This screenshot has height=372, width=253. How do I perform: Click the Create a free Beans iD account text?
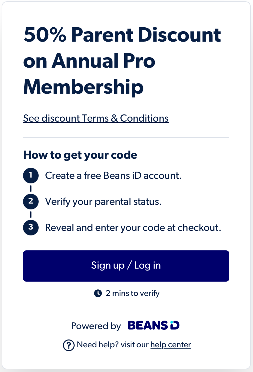click(x=113, y=176)
